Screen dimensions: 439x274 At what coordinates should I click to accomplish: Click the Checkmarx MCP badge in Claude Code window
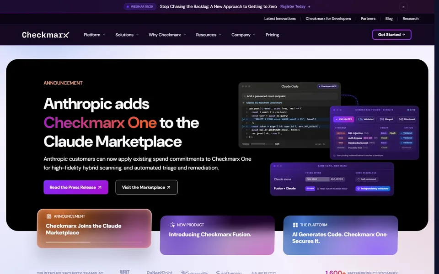coord(327,86)
